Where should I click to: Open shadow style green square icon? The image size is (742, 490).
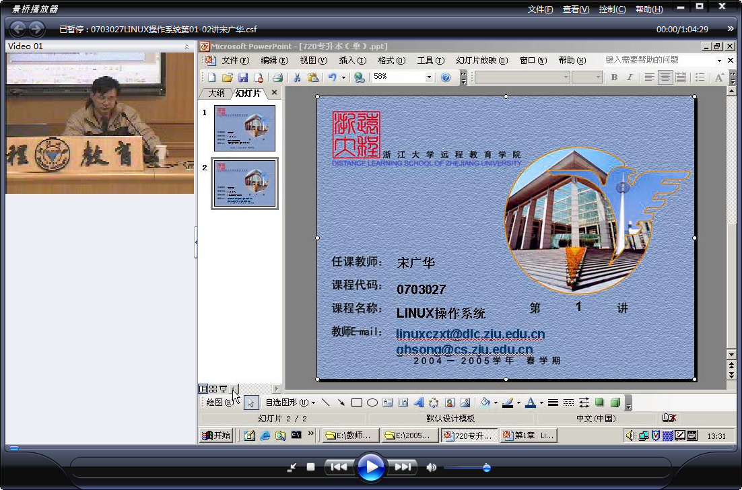[599, 403]
